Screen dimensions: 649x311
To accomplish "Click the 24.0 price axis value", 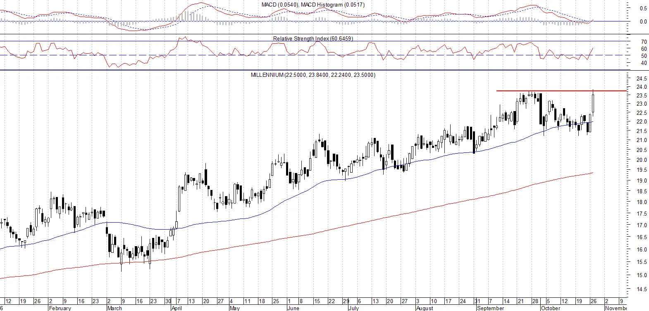I will coord(642,87).
